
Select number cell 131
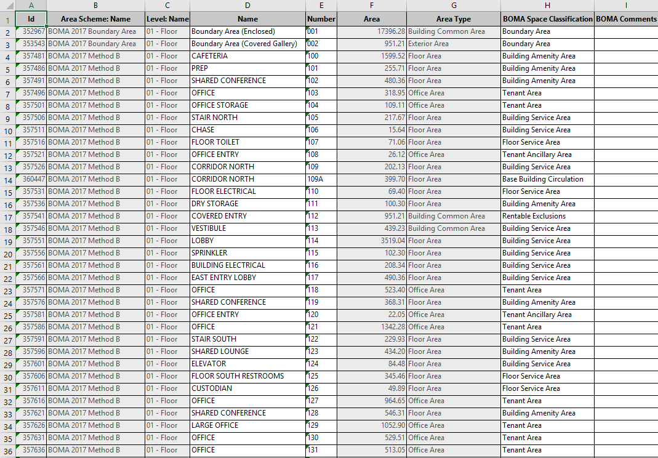tap(321, 450)
